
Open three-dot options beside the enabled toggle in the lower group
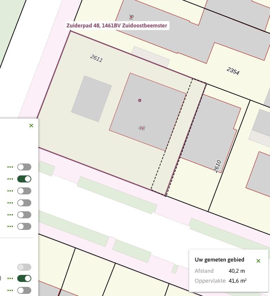(10, 278)
